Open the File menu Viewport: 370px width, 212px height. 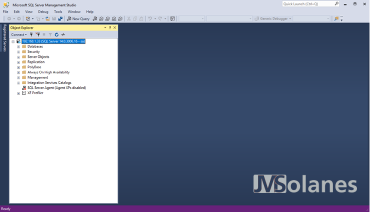[5, 11]
